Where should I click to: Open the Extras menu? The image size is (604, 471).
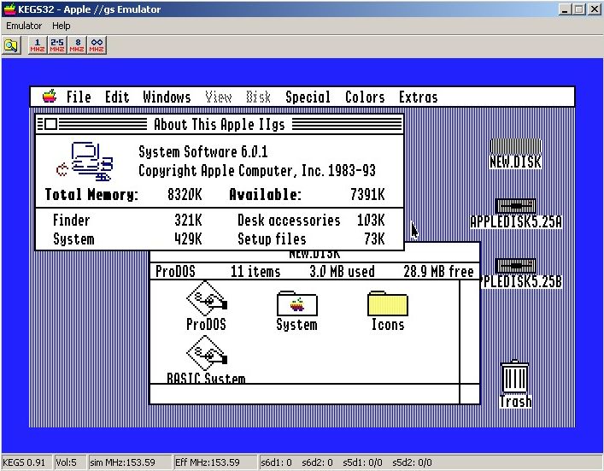tap(419, 97)
